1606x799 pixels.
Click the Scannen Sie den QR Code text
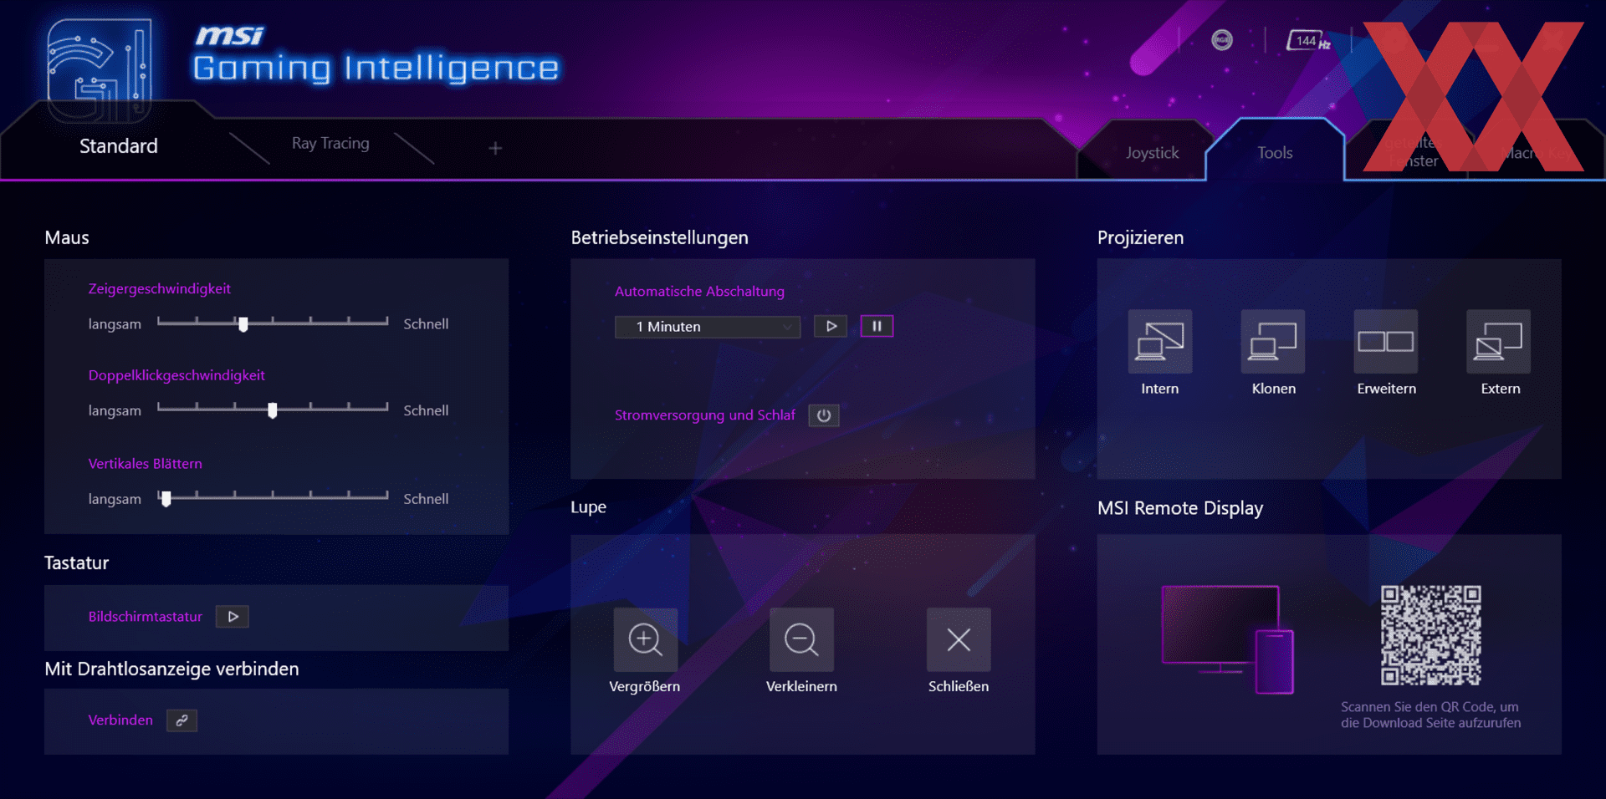pos(1430,715)
